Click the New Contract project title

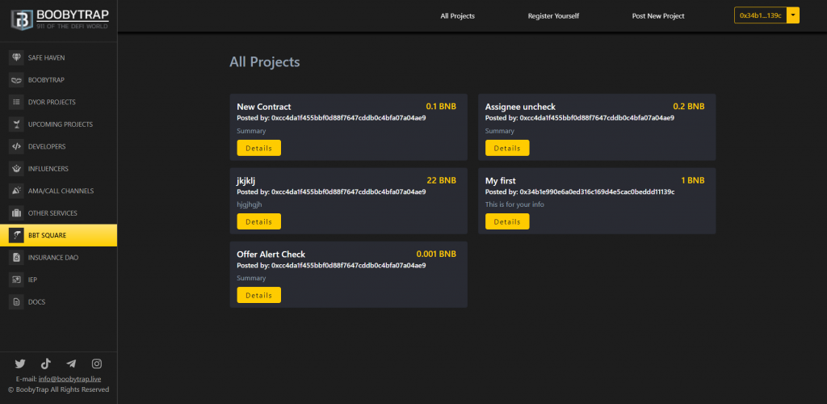(264, 107)
